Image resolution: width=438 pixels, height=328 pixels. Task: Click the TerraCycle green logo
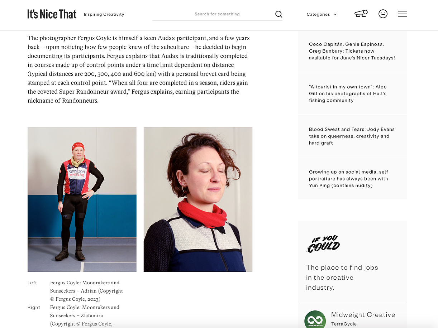315,320
